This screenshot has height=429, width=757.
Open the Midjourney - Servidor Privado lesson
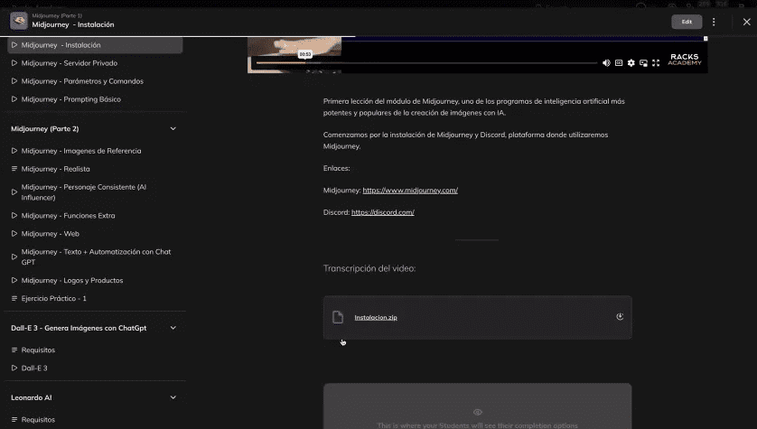pyautogui.click(x=69, y=63)
